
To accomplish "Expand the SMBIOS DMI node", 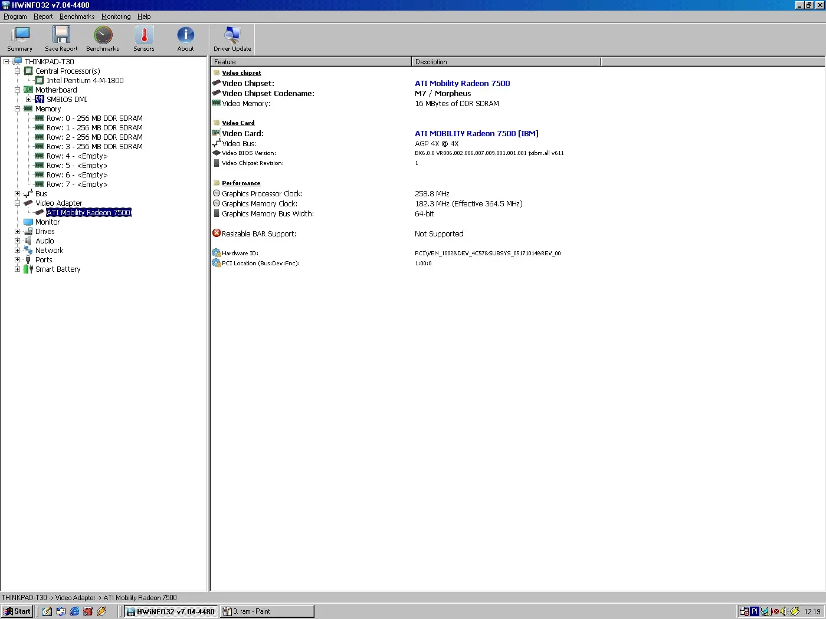I will click(28, 99).
